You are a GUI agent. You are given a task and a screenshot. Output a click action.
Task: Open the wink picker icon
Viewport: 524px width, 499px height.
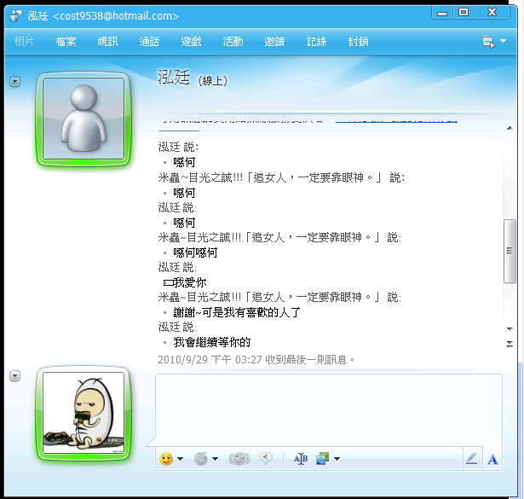point(201,459)
